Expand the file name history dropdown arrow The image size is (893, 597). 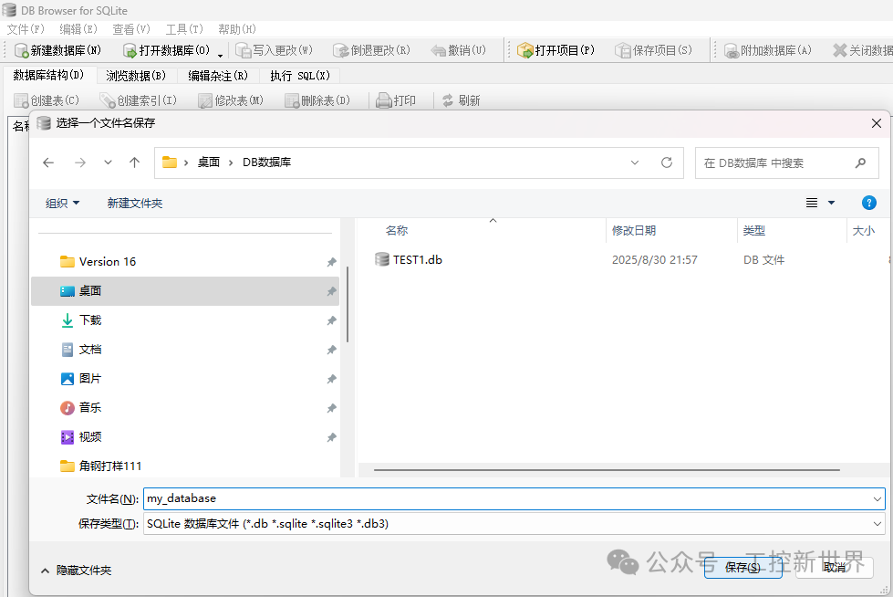tap(877, 498)
